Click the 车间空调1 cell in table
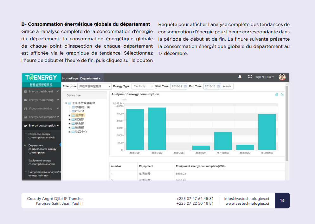The image size is (315, 224). pyautogui.click(x=145, y=174)
